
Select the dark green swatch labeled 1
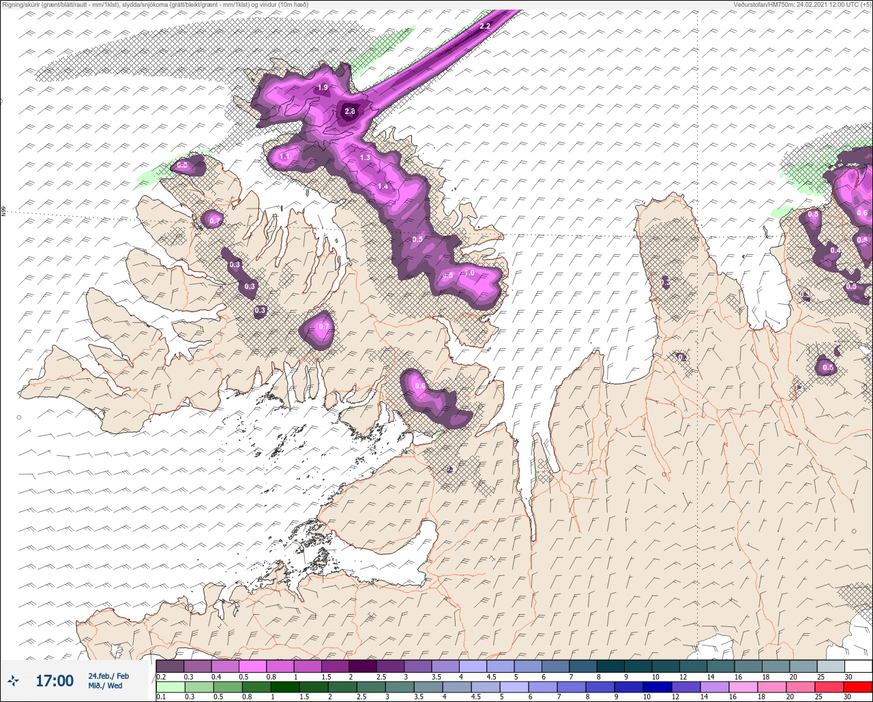[285, 687]
